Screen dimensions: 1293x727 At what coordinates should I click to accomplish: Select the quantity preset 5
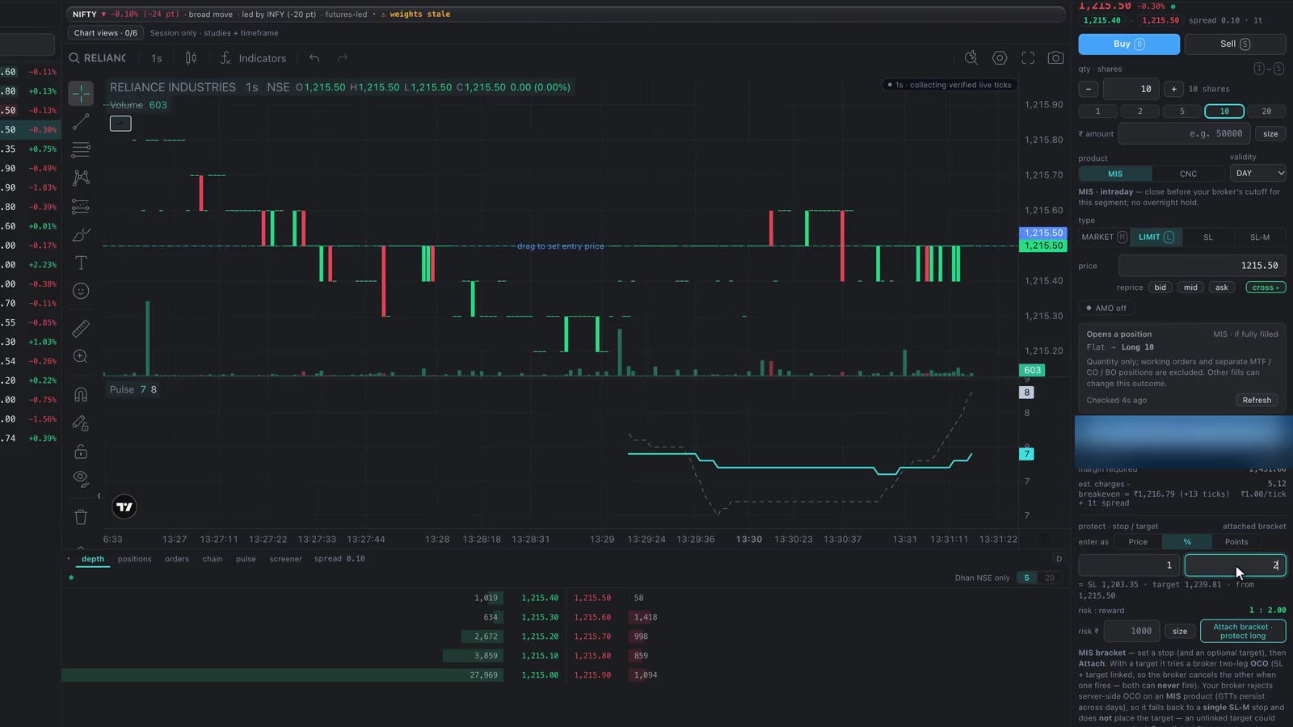point(1182,111)
